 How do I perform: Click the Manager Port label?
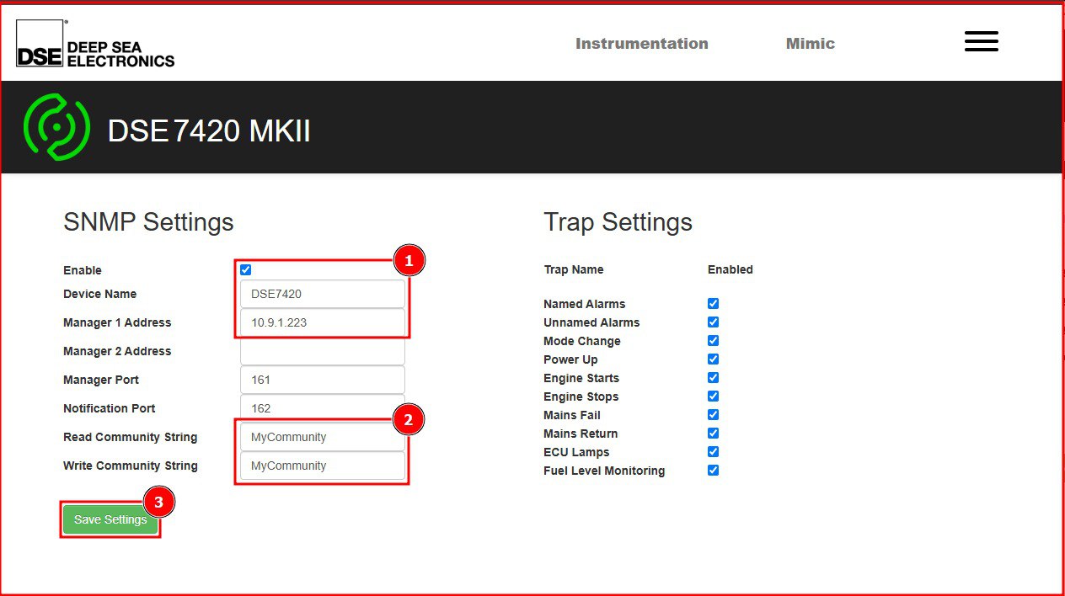[101, 380]
